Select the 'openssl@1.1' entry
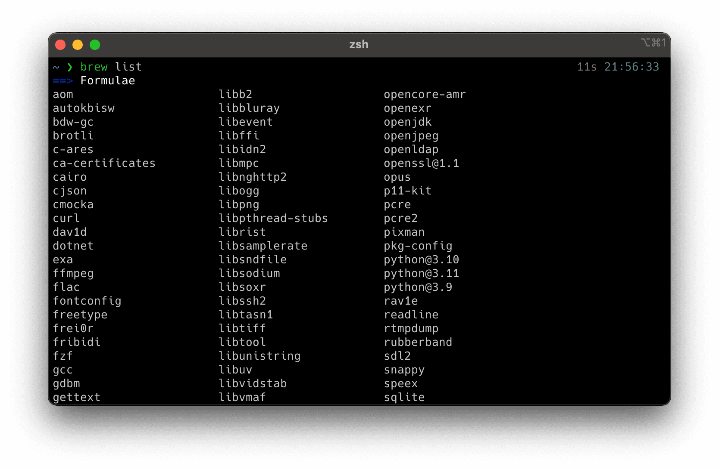The image size is (719, 469). pyautogui.click(x=422, y=164)
